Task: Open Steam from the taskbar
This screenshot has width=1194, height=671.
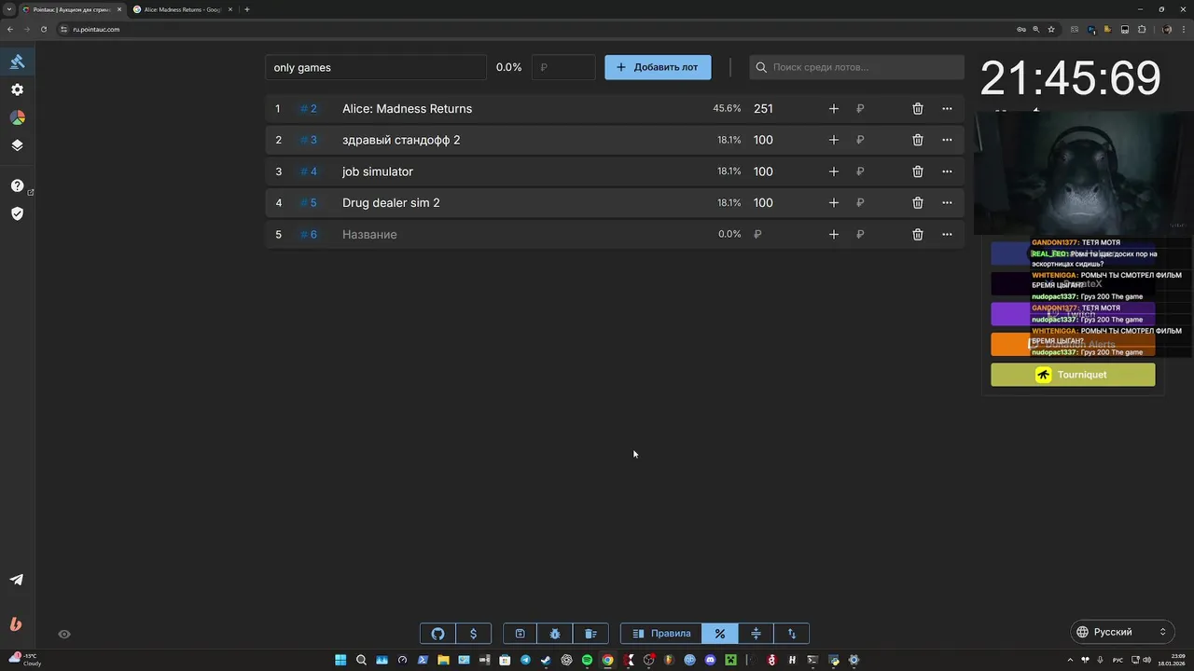Action: 546,660
